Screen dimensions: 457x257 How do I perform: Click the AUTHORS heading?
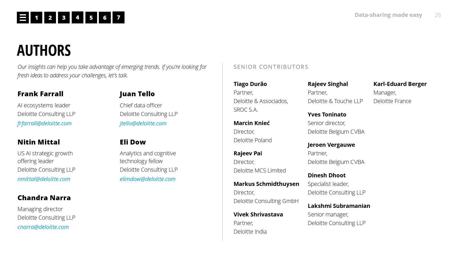pos(44,51)
